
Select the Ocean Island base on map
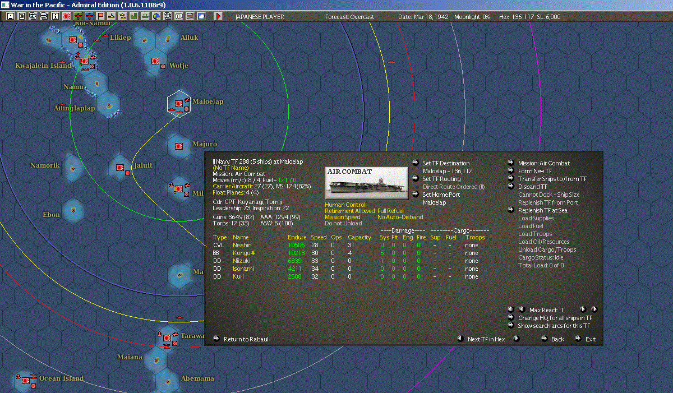tap(25, 380)
